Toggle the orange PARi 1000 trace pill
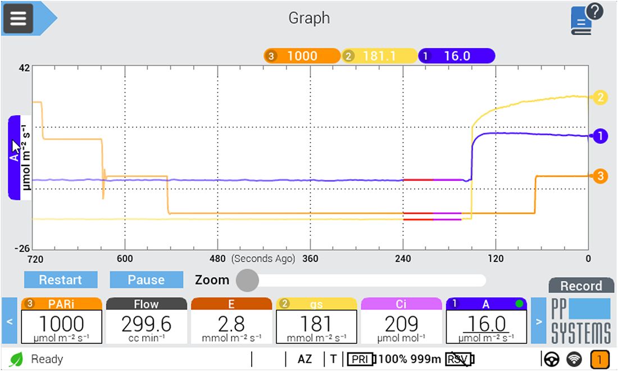This screenshot has width=618, height=371. coord(302,56)
